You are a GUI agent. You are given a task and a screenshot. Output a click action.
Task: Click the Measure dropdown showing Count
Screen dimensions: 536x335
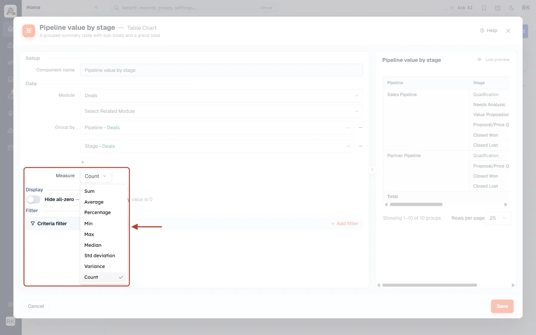coord(96,176)
